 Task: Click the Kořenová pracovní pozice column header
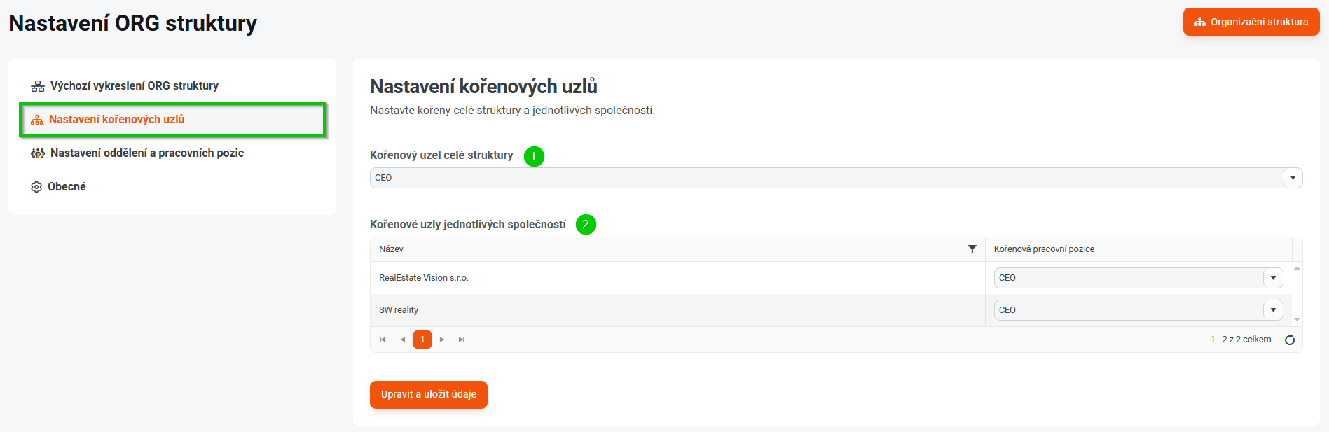point(1044,249)
